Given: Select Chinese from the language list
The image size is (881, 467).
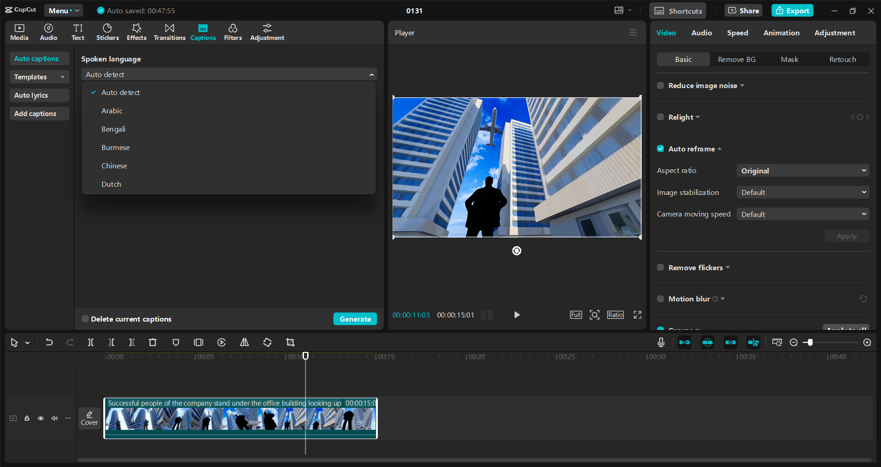Looking at the screenshot, I should click(114, 166).
